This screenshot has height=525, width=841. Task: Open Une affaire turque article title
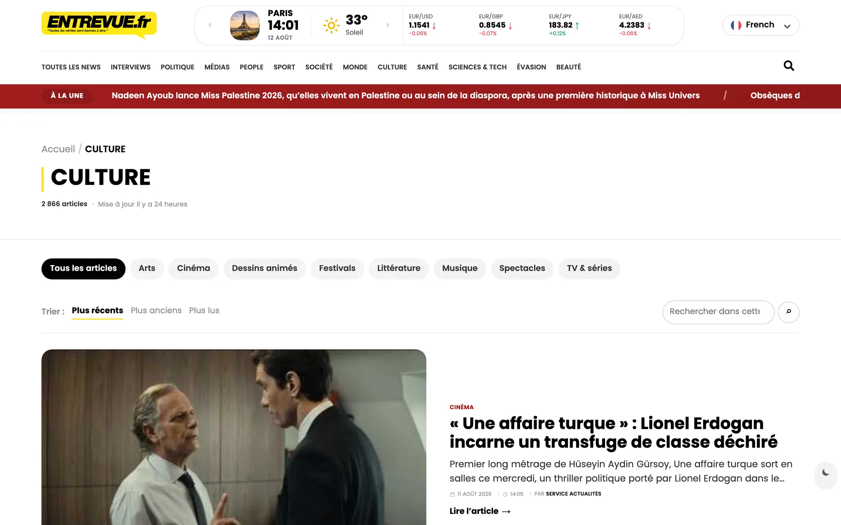tap(614, 433)
